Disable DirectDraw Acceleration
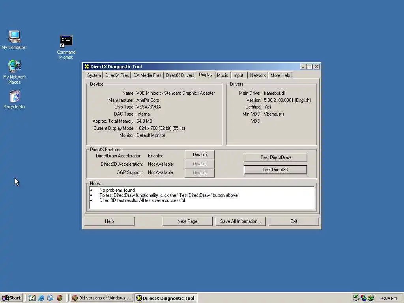Image resolution: width=404 pixels, height=303 pixels. coord(200,155)
